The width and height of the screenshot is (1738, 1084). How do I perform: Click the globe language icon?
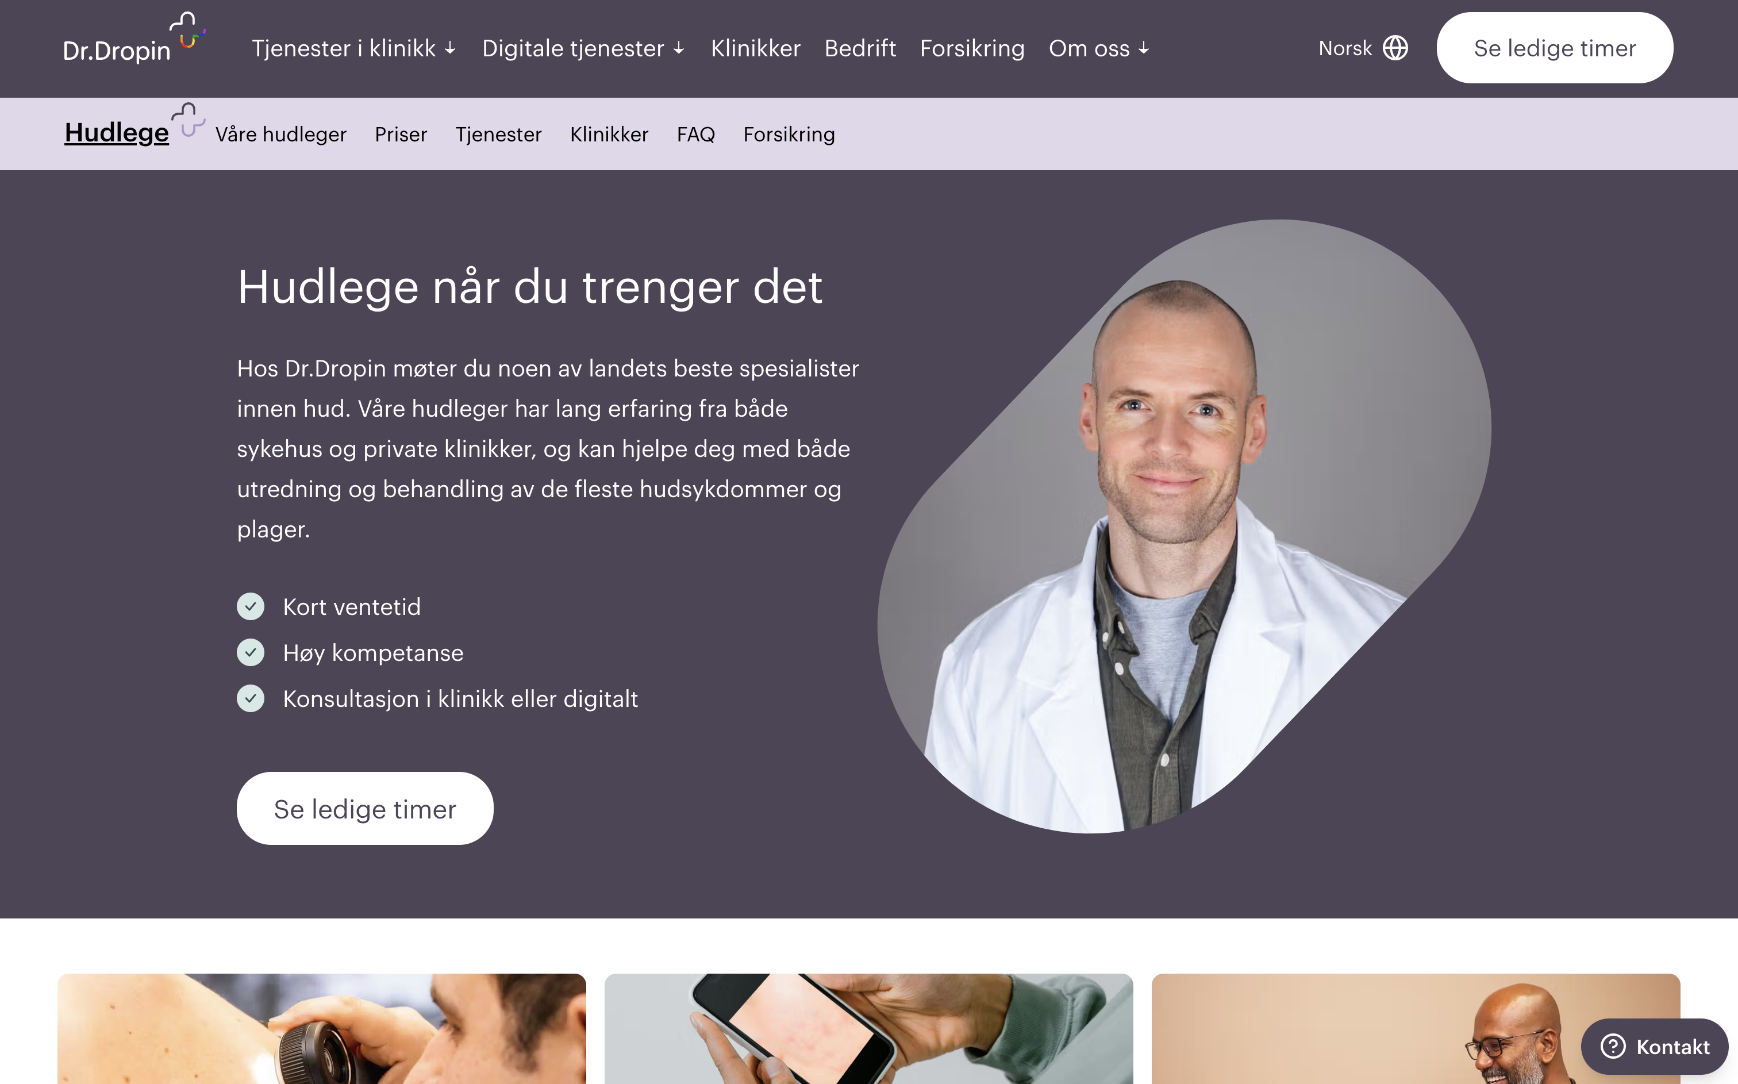[1395, 48]
